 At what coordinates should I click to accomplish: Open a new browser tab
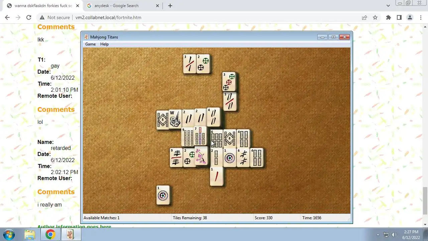click(170, 6)
